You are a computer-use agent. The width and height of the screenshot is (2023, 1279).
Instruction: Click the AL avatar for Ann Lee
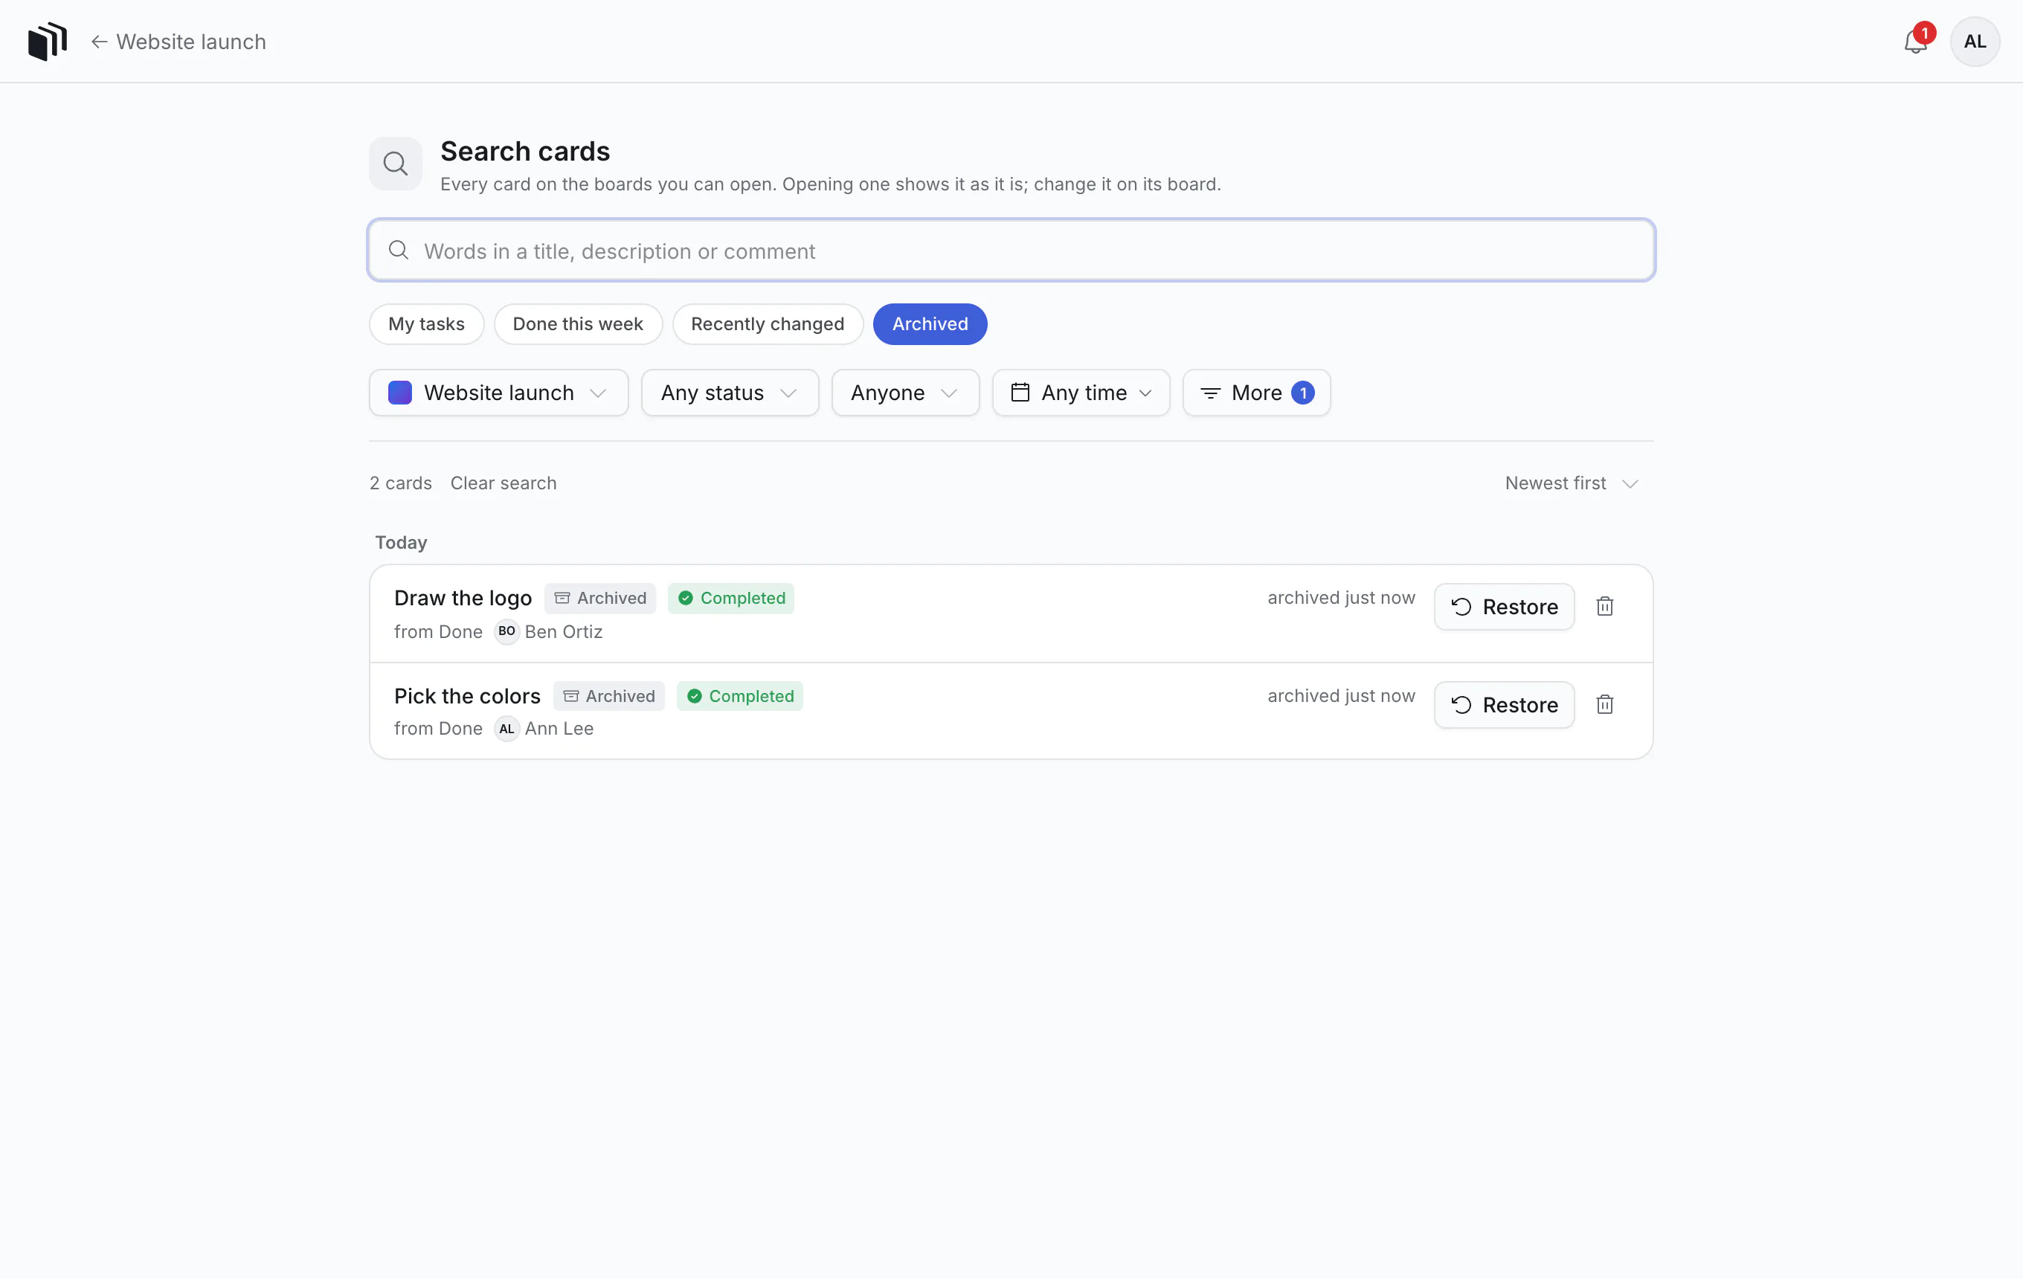click(506, 728)
